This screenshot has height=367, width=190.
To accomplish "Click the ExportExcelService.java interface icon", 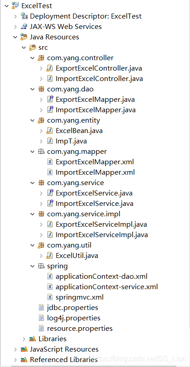I will point(50,193).
